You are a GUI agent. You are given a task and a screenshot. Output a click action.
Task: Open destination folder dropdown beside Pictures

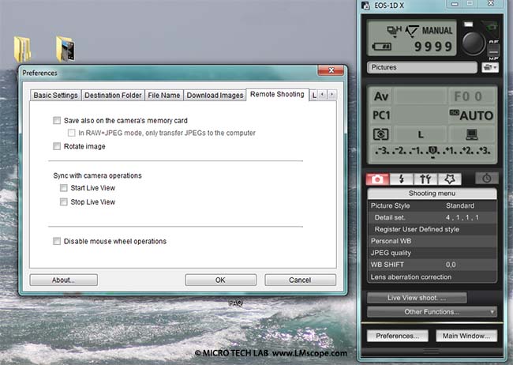[x=489, y=68]
